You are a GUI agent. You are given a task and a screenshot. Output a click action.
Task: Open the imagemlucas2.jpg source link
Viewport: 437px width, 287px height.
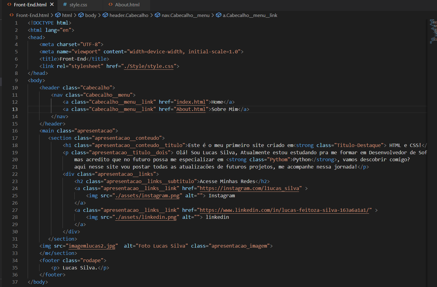(x=92, y=246)
